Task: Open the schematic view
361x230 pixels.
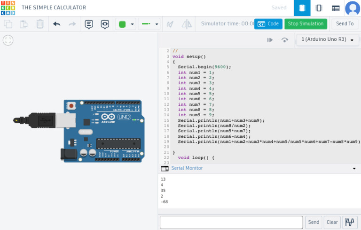Action: click(319, 8)
